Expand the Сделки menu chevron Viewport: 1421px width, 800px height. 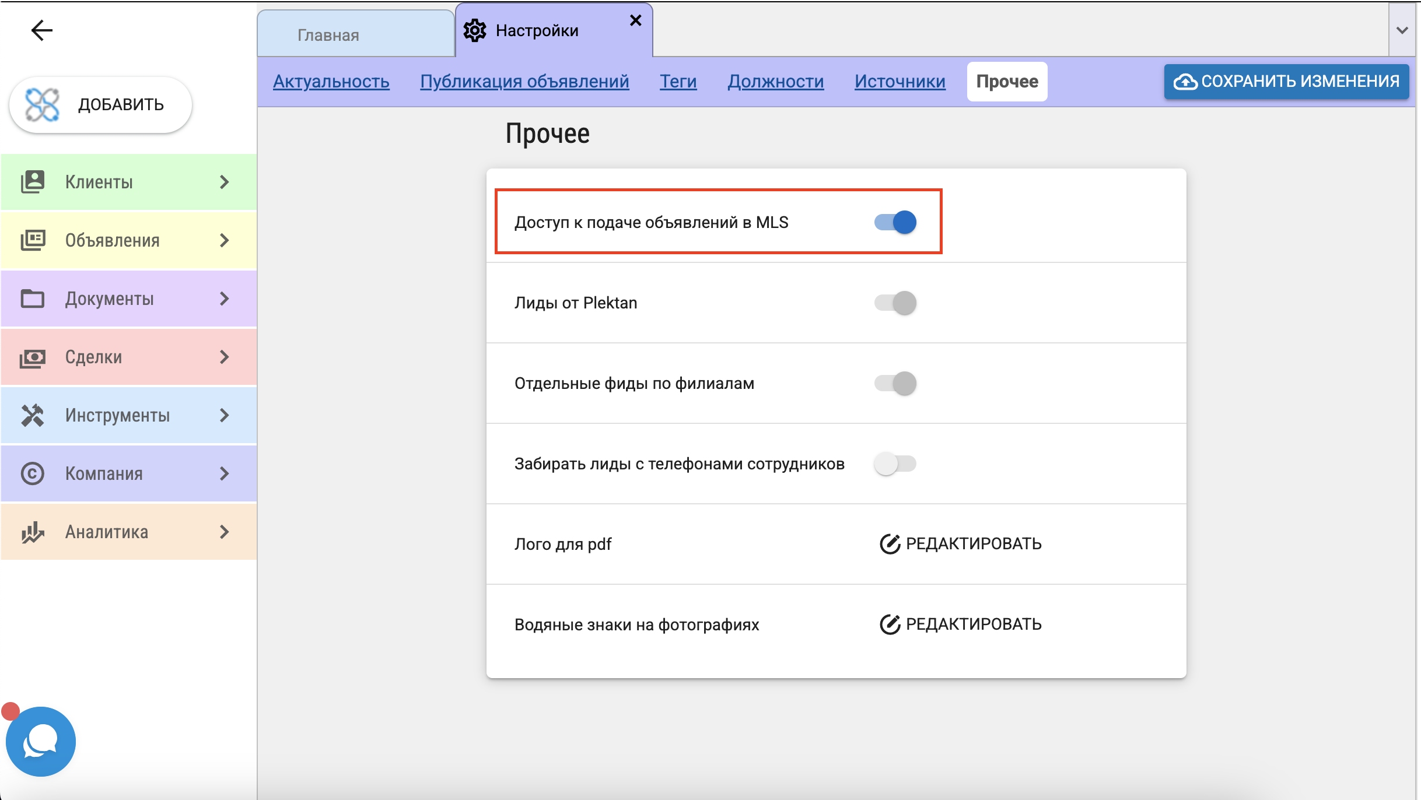225,357
